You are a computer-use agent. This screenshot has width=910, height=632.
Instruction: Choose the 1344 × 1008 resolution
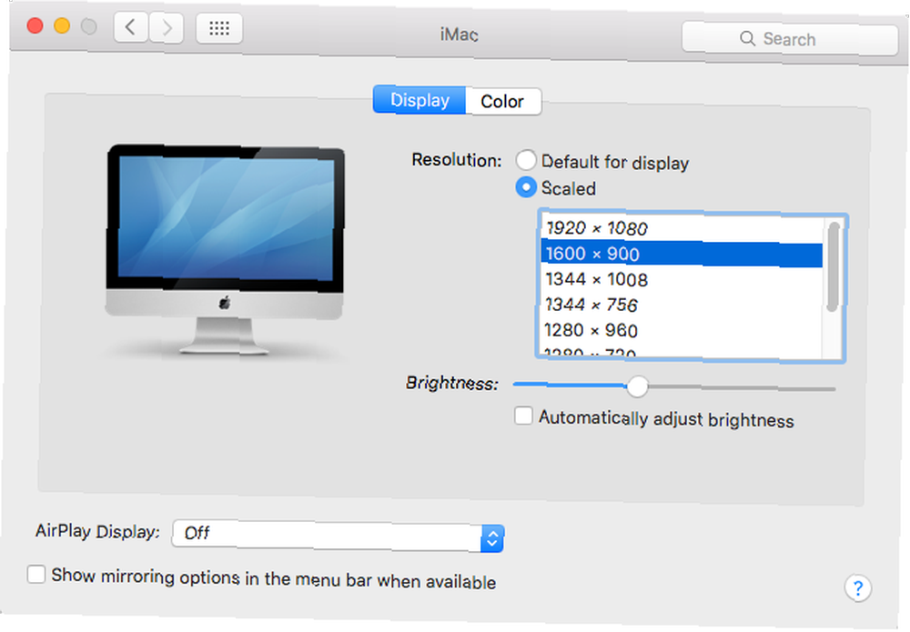click(x=682, y=279)
